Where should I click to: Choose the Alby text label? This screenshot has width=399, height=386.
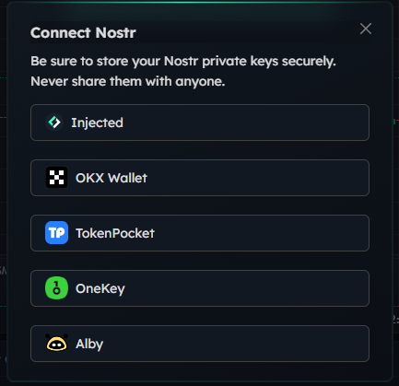(x=89, y=345)
